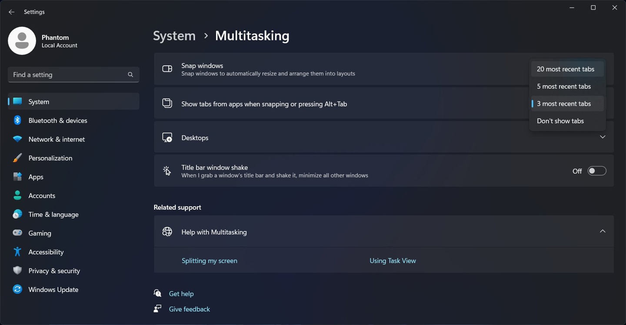Click the Give feedback link

point(189,309)
